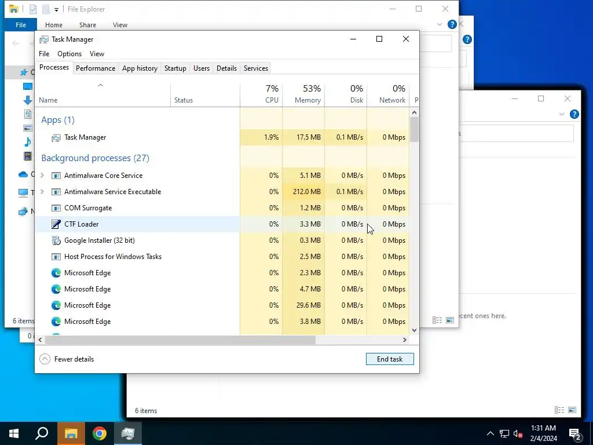
Task: Show hidden tray icons with the chevron
Action: point(490,433)
